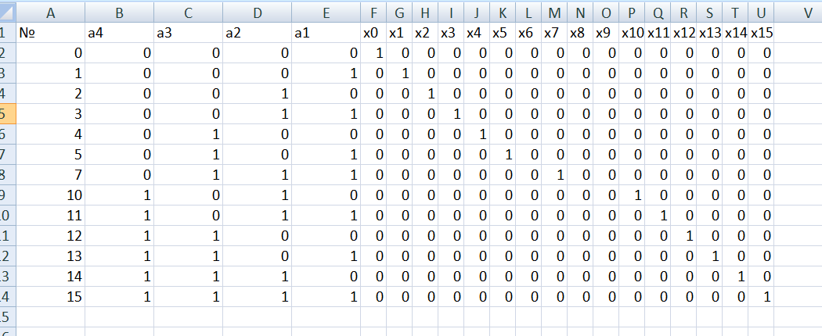Click the x7 header cell
Screen dimensions: 822x336
554,33
